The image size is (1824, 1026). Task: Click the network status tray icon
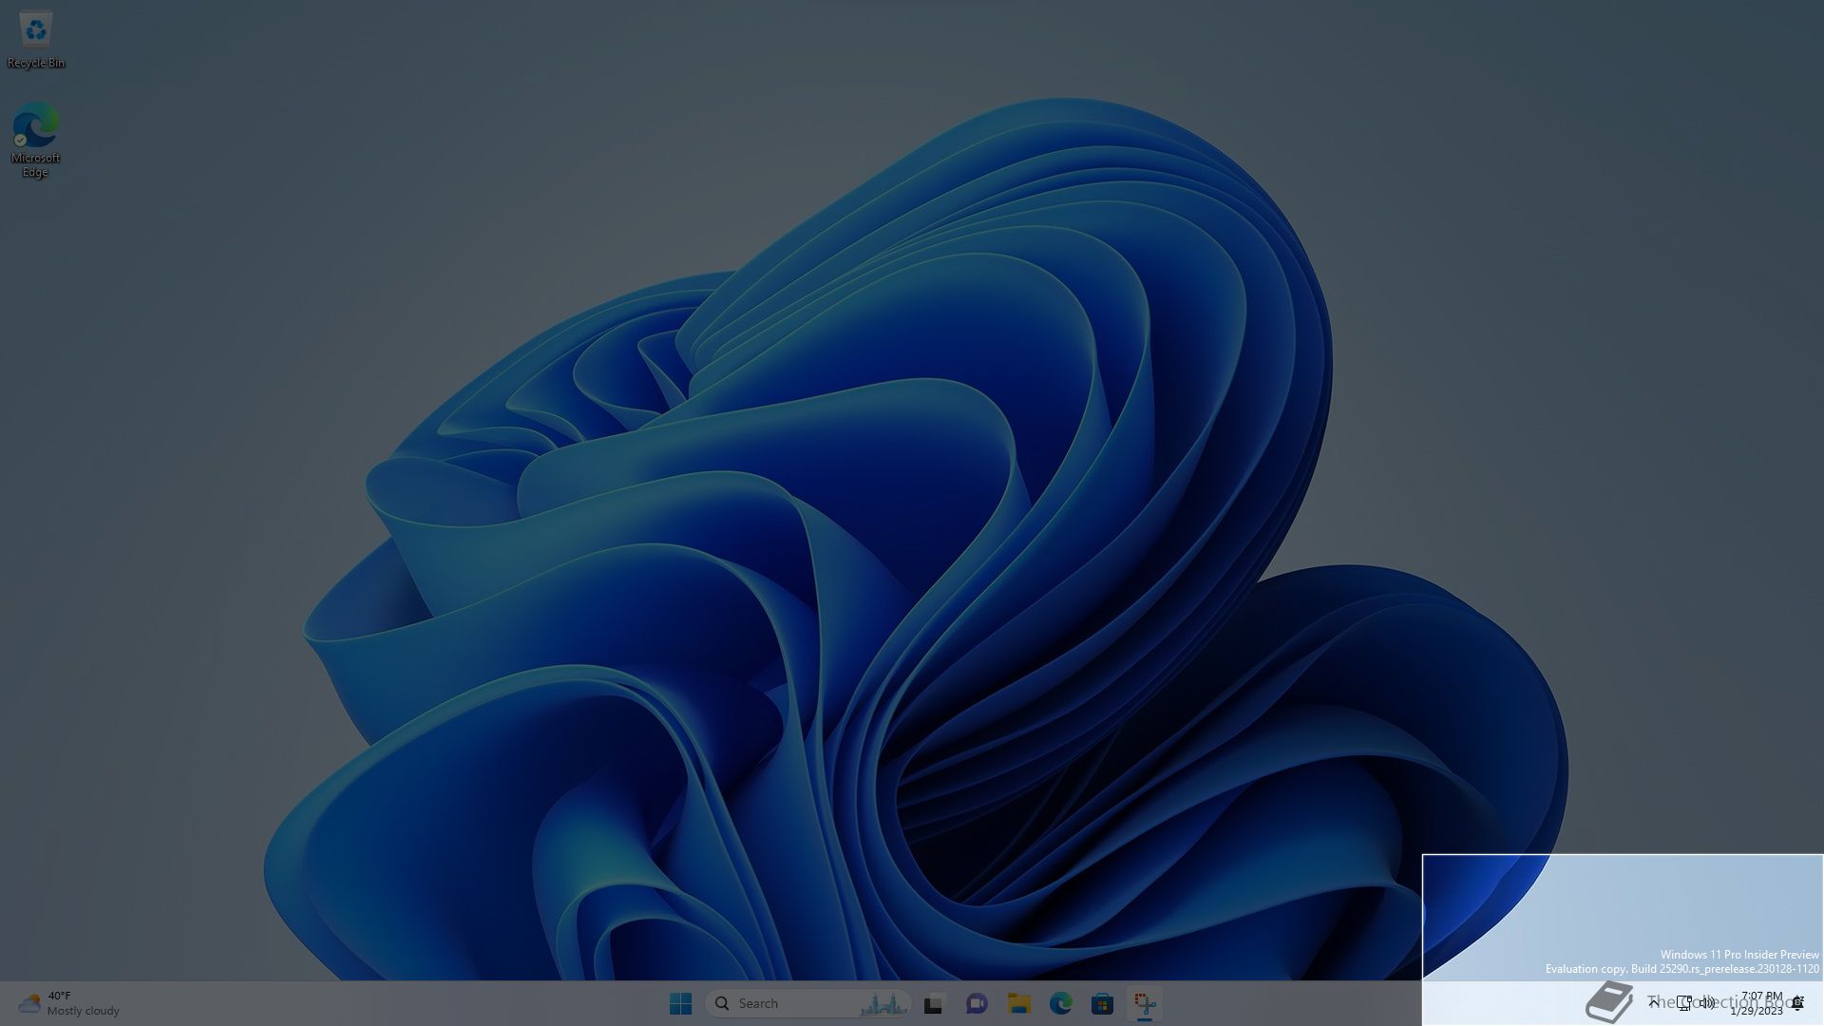tap(1683, 1002)
